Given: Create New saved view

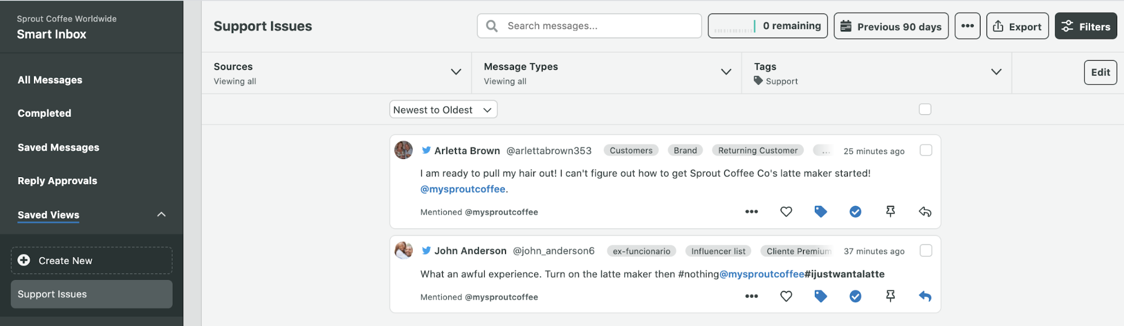Looking at the screenshot, I should click(x=92, y=260).
